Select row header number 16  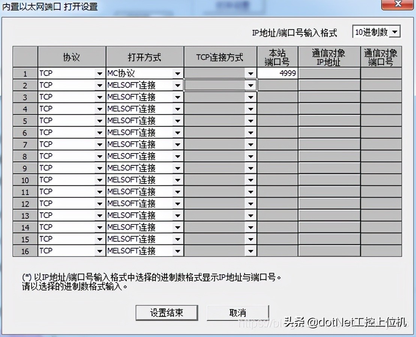(25, 251)
